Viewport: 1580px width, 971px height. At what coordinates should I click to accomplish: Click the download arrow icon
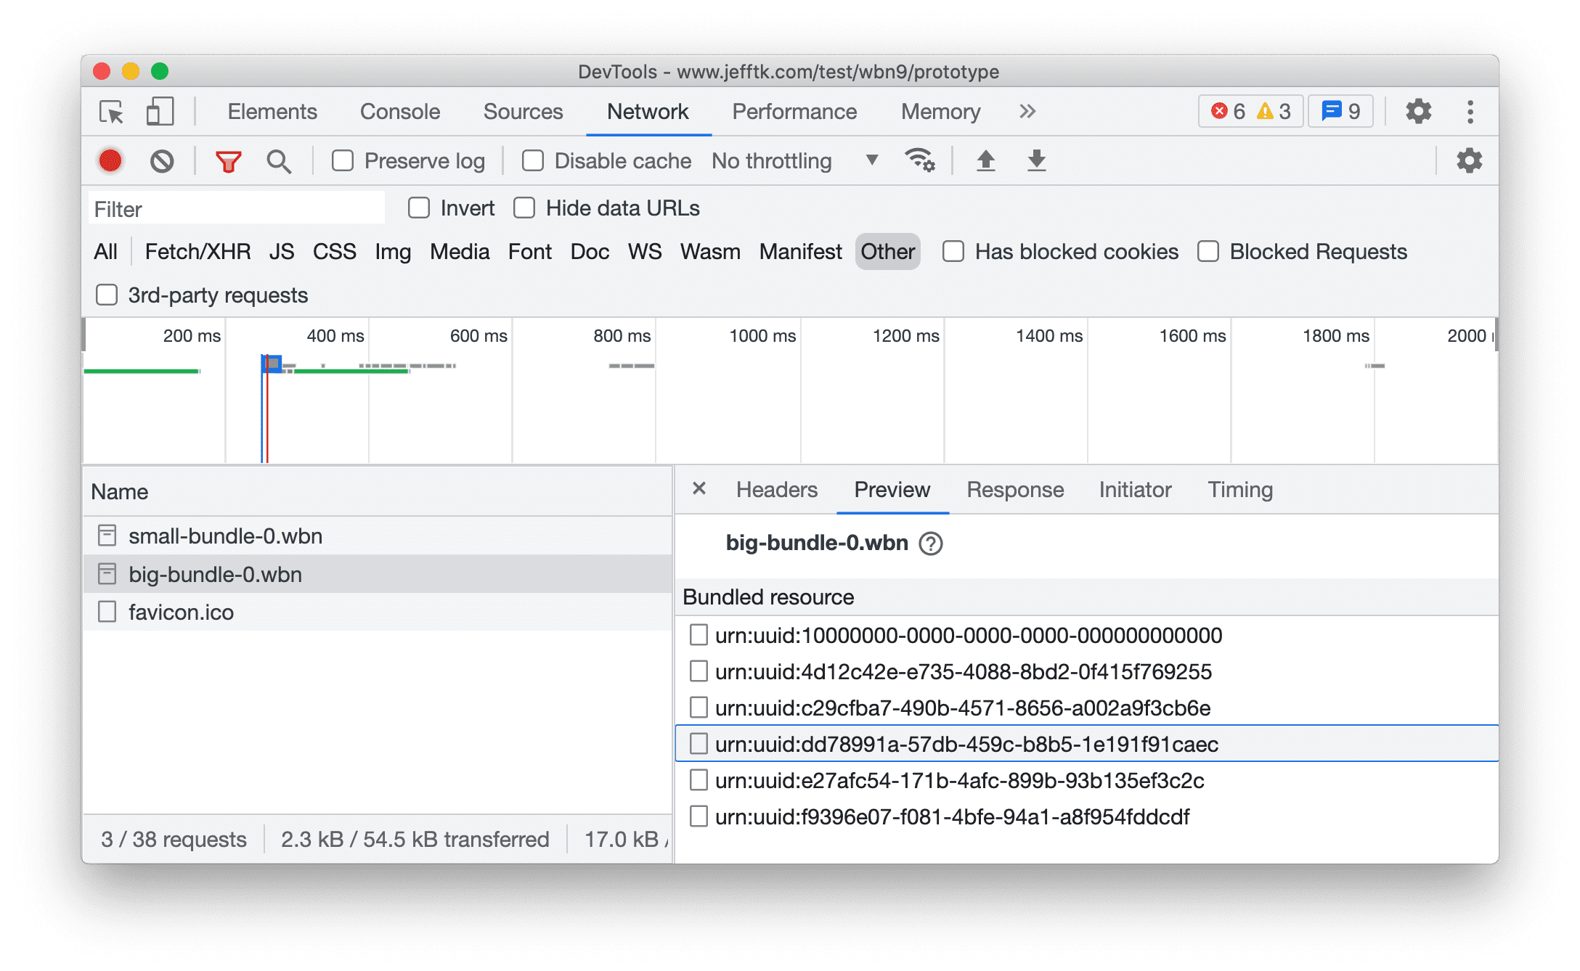(x=1037, y=160)
